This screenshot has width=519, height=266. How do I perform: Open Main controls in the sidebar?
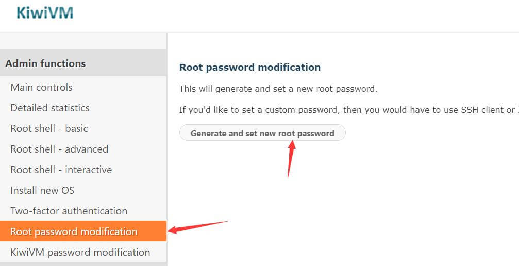coord(41,87)
